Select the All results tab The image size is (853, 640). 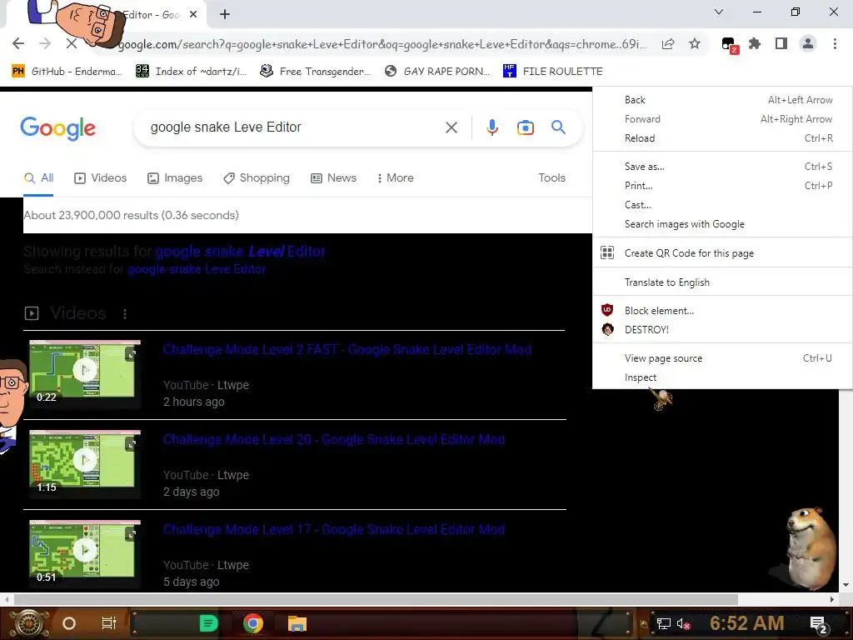pos(38,178)
